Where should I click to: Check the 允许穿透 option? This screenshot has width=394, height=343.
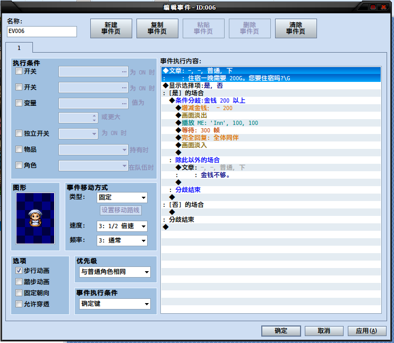19,304
